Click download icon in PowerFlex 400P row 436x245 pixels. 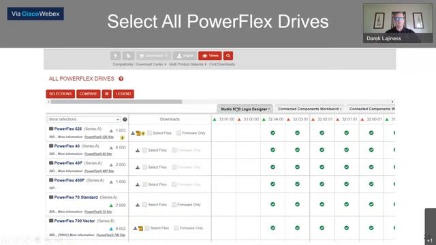138,184
